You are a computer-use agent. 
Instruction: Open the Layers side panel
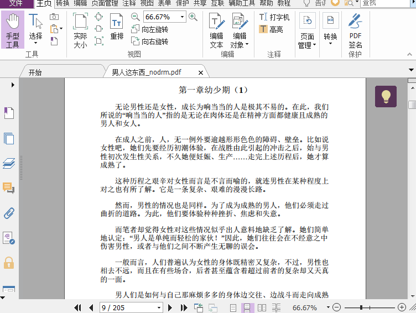(x=9, y=163)
